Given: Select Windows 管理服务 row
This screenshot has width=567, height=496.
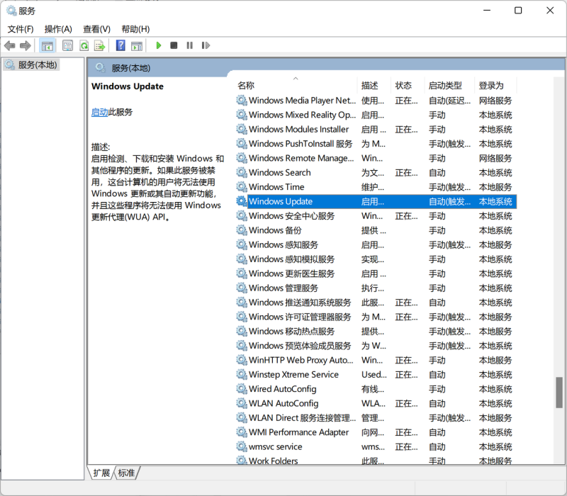Looking at the screenshot, I should 376,288.
